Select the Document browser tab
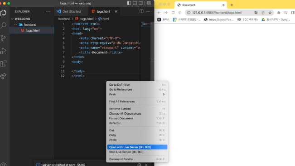This screenshot has width=295, height=166. point(201,5)
